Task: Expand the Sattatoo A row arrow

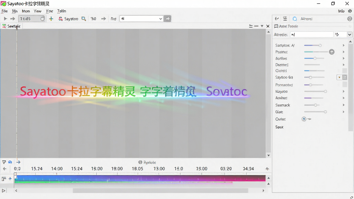Action: [344, 45]
